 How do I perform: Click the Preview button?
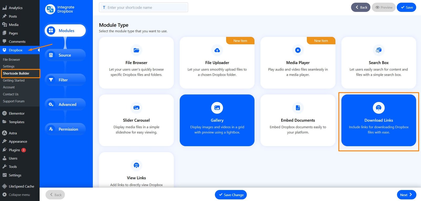384,7
